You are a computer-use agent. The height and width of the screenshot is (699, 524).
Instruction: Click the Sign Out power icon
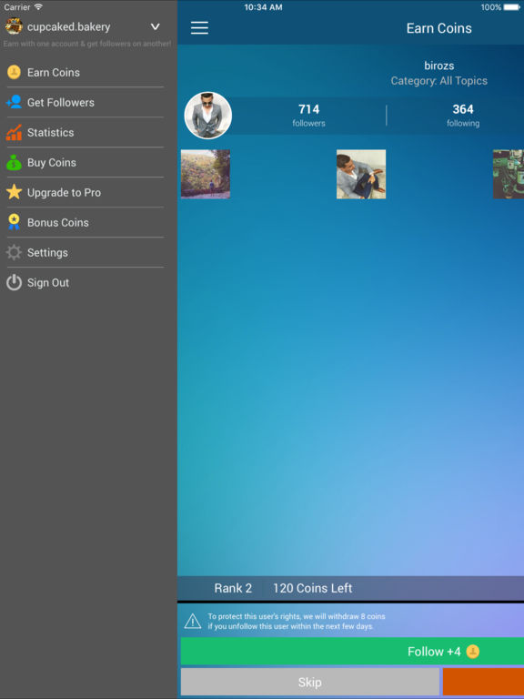click(14, 282)
